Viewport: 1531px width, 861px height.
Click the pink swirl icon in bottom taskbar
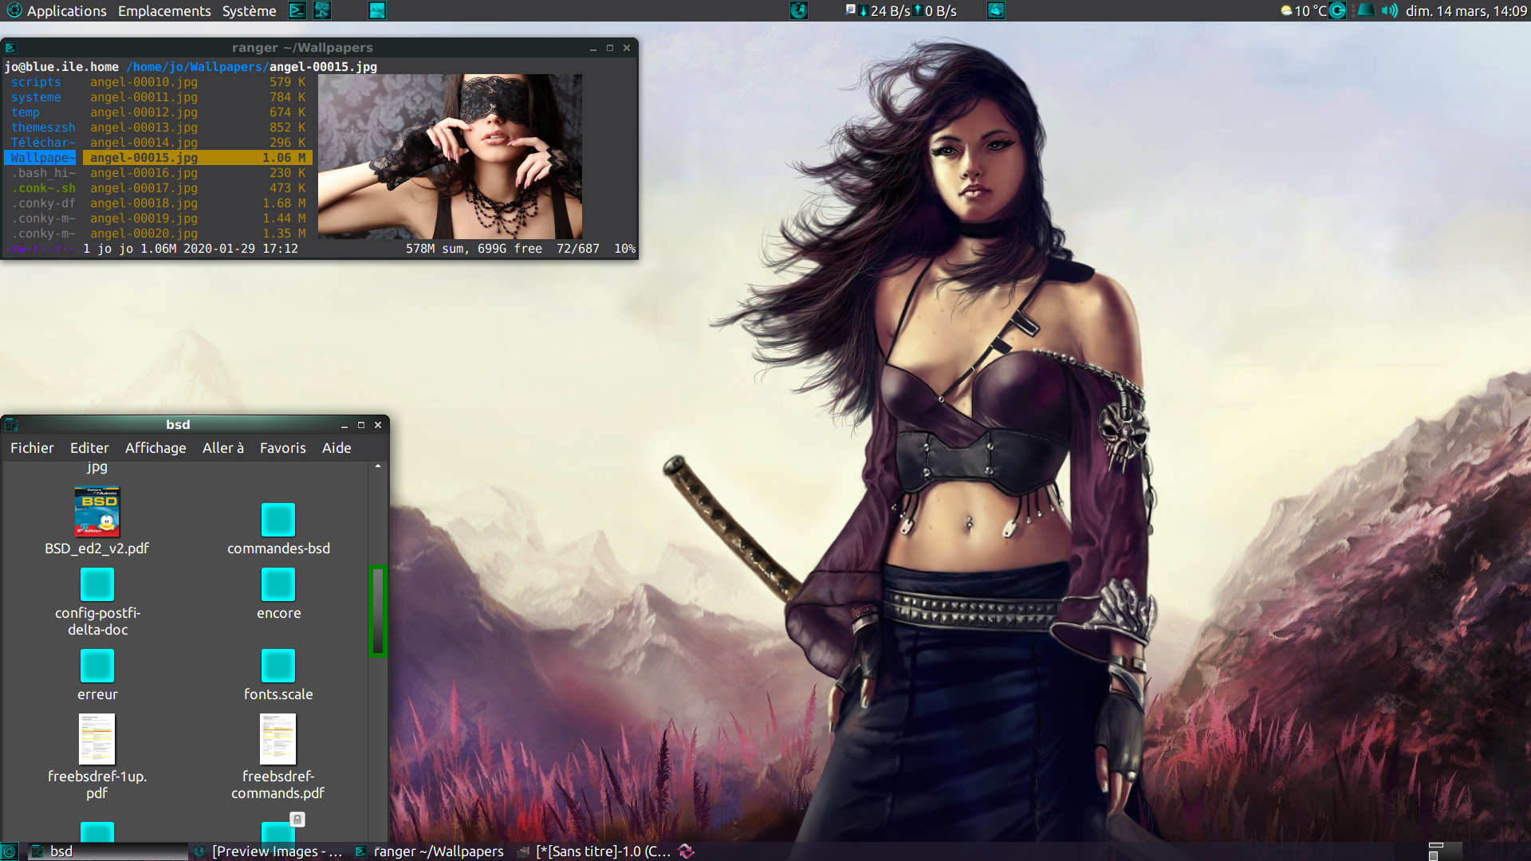[687, 851]
